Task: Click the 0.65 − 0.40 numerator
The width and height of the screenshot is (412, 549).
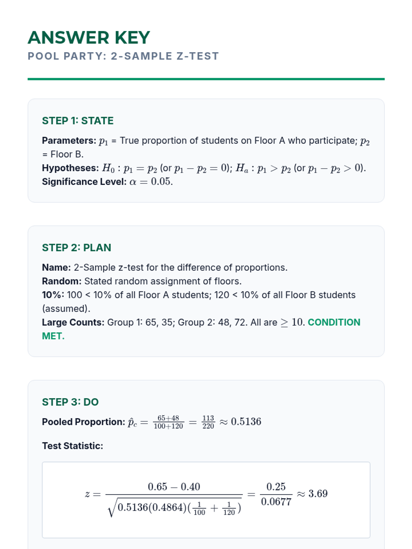Action: coord(174,487)
